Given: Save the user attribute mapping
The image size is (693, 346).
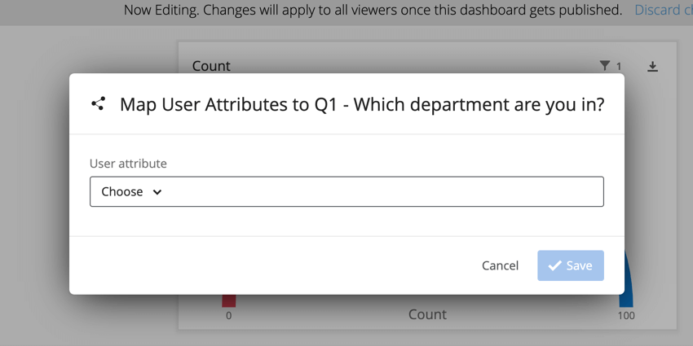Looking at the screenshot, I should (571, 265).
